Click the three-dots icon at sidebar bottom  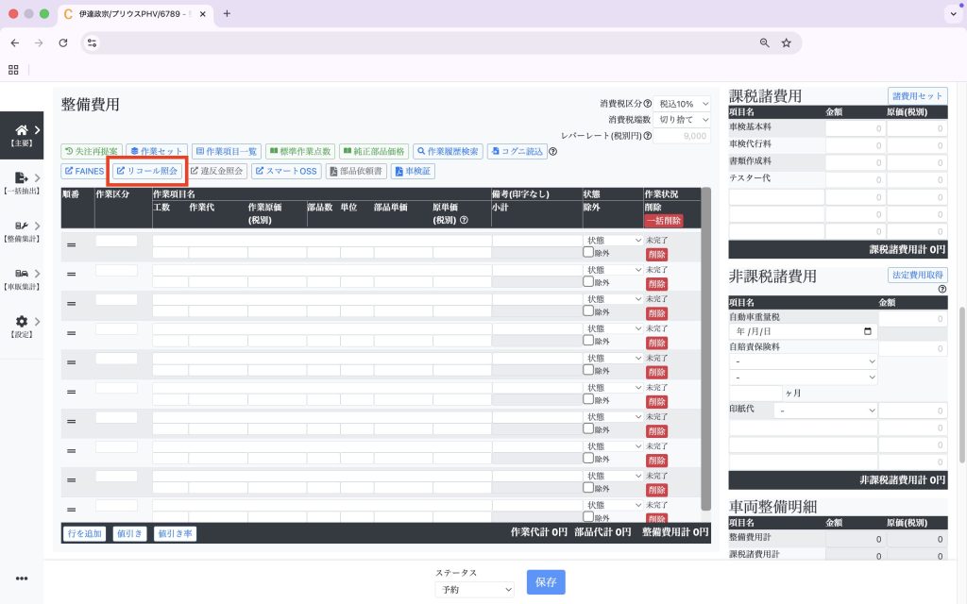(21, 579)
